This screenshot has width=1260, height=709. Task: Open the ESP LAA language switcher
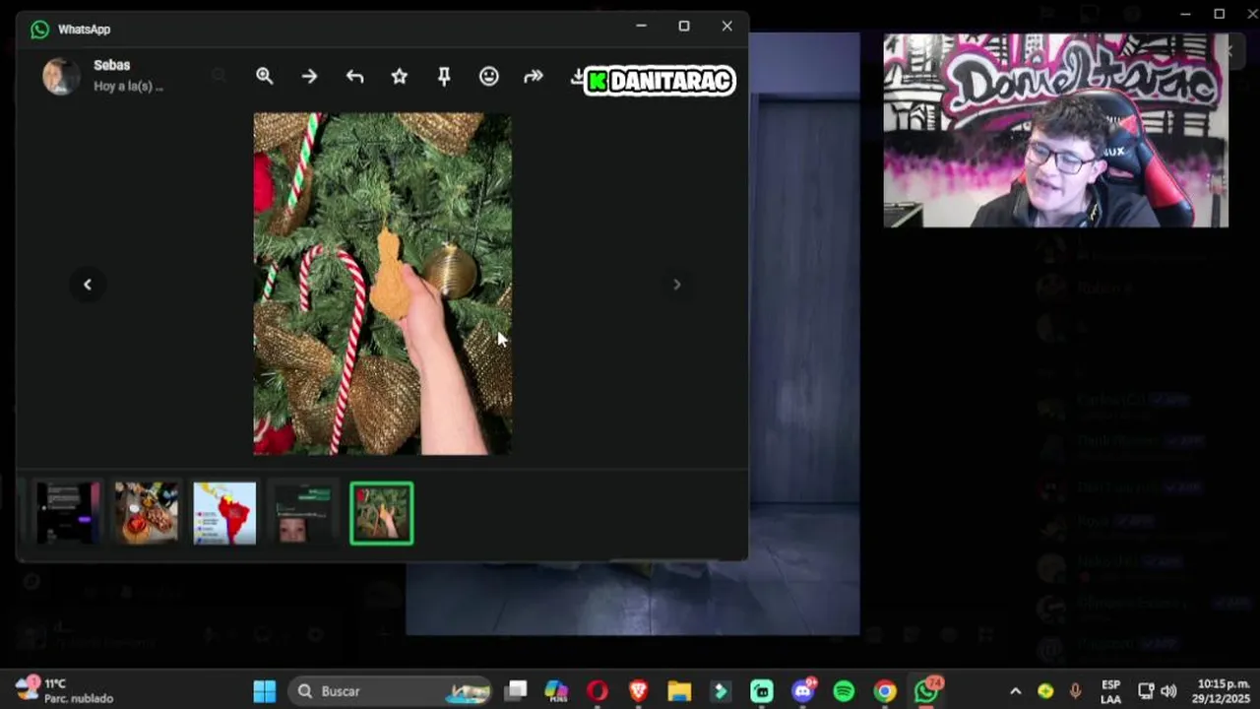click(x=1110, y=691)
